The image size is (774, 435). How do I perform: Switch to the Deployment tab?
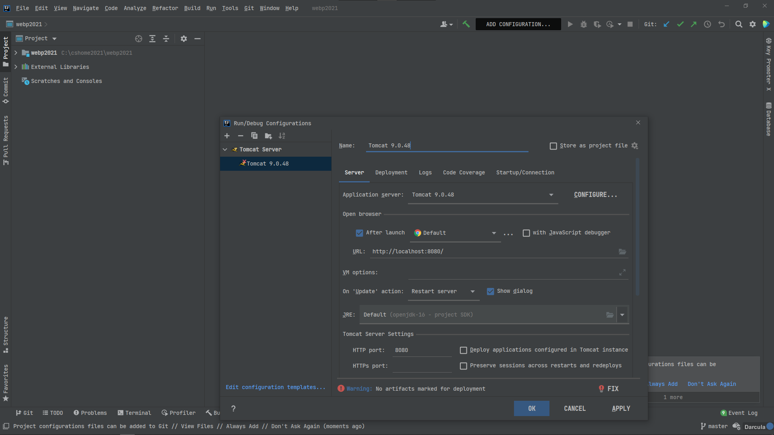[391, 172]
